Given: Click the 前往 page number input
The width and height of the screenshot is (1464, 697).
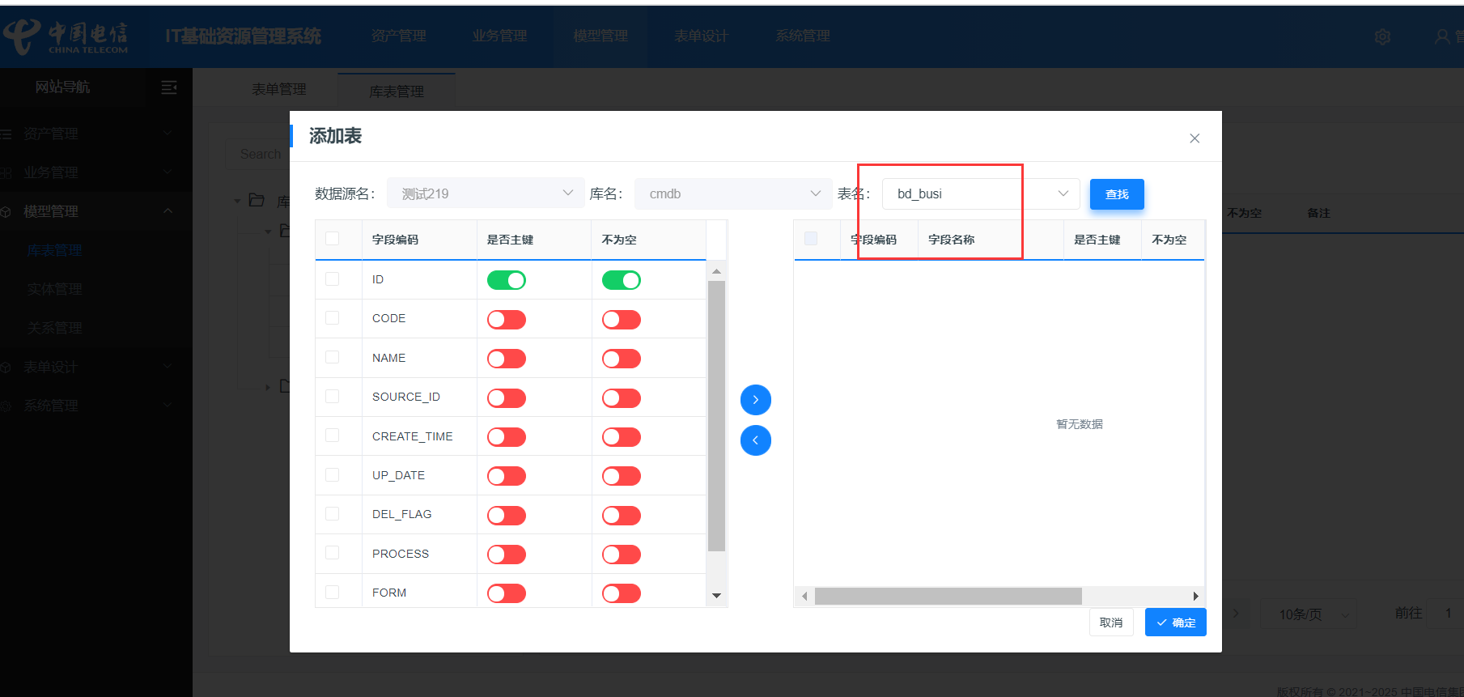Looking at the screenshot, I should [1447, 614].
